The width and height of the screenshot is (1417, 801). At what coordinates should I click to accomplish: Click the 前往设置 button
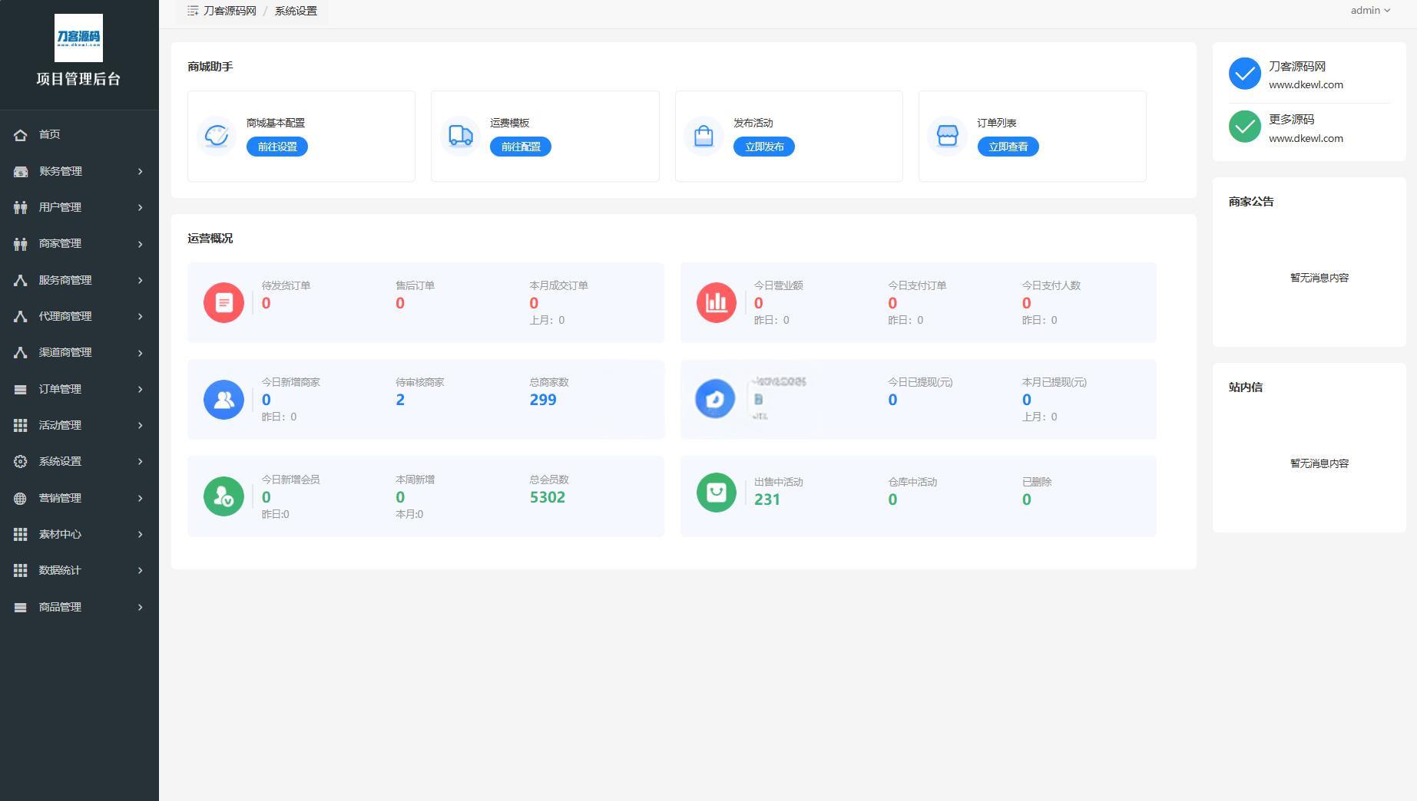pos(277,147)
